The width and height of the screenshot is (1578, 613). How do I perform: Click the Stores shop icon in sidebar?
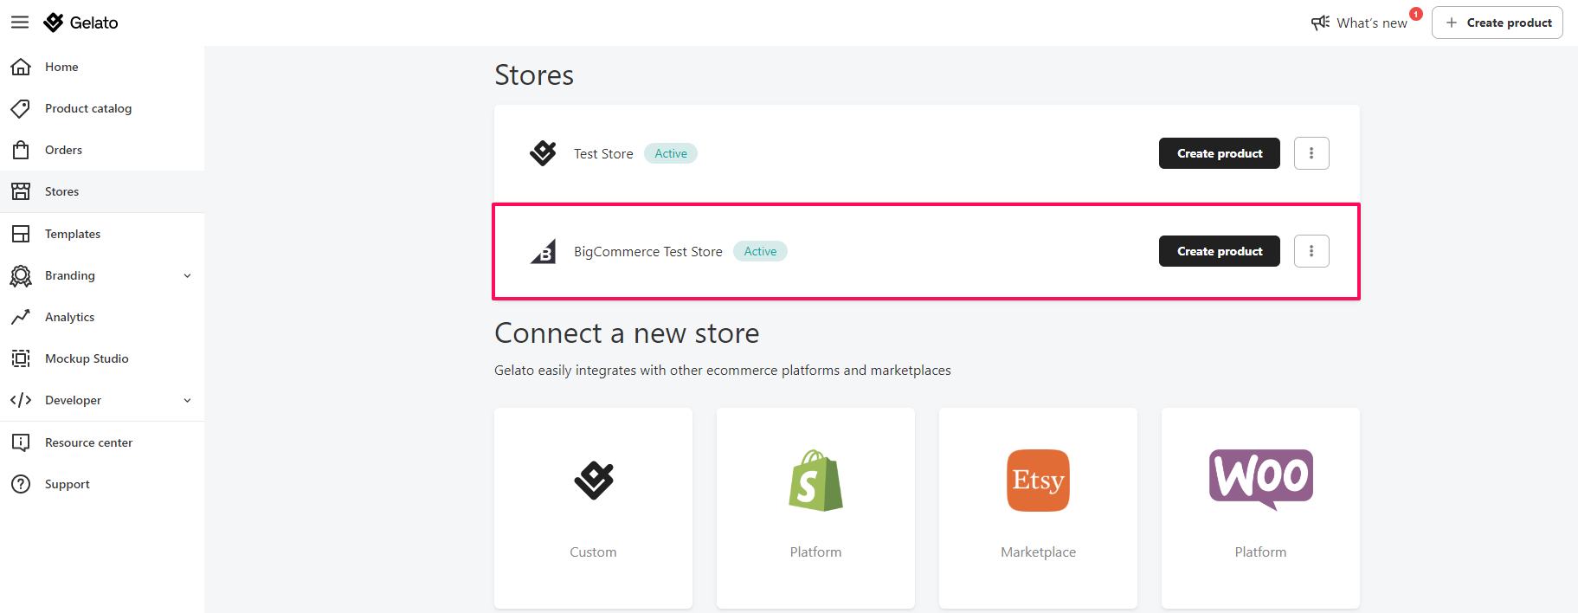click(21, 191)
